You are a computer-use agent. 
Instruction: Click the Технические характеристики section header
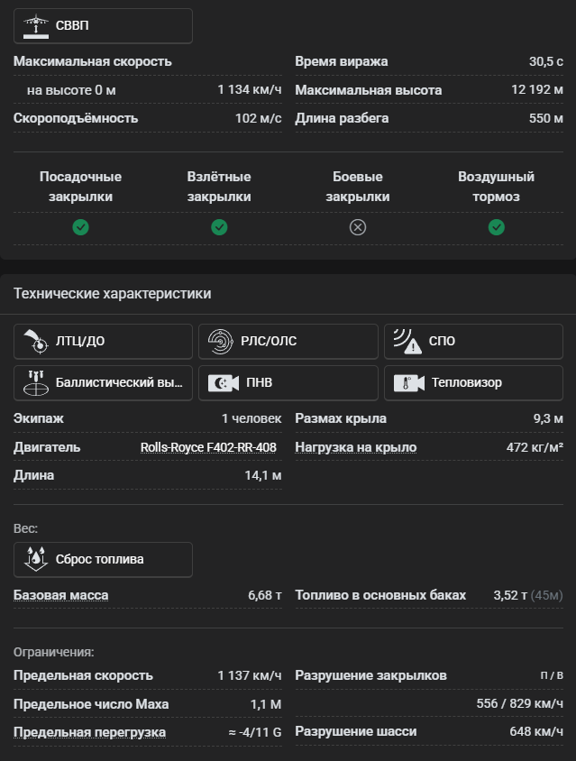tap(112, 294)
